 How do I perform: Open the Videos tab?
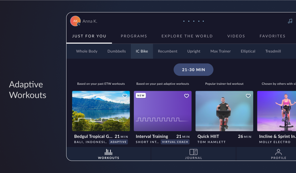coord(236,36)
